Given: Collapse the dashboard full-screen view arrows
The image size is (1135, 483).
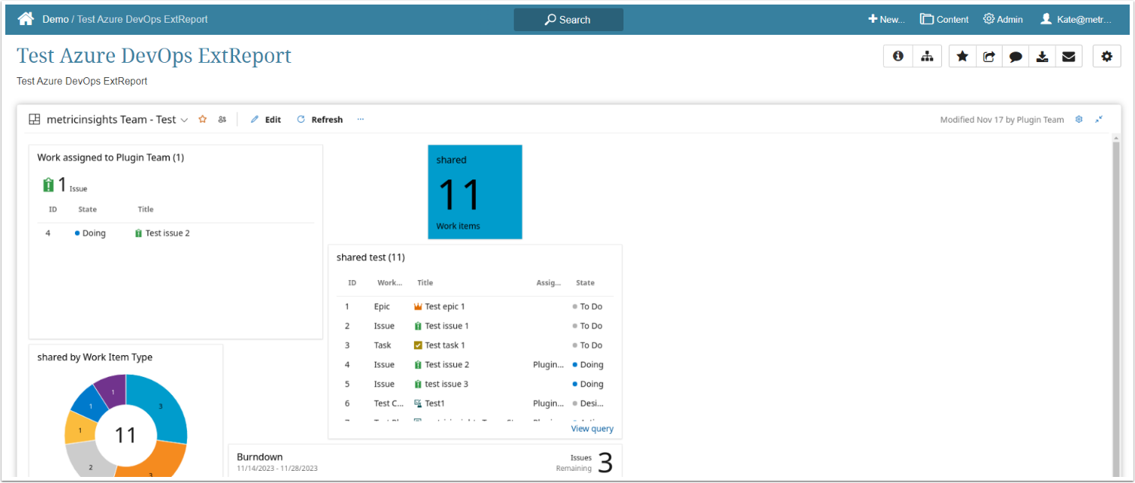Looking at the screenshot, I should pyautogui.click(x=1099, y=120).
